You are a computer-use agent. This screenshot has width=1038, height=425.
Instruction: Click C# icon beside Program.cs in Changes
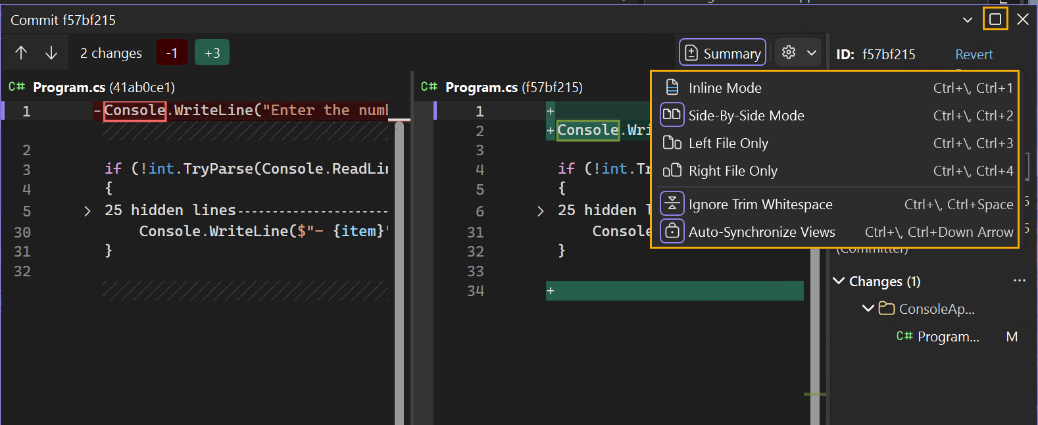[x=904, y=336]
